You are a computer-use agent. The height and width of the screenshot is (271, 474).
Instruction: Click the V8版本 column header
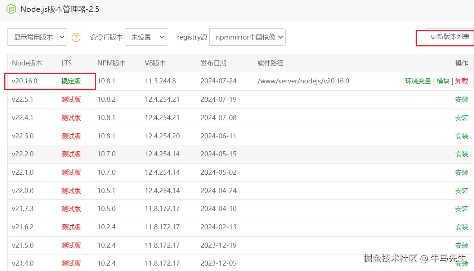click(155, 63)
